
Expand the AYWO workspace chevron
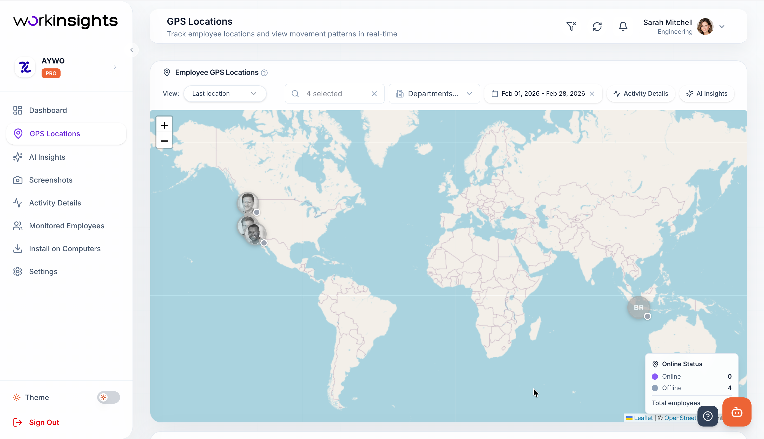point(115,67)
